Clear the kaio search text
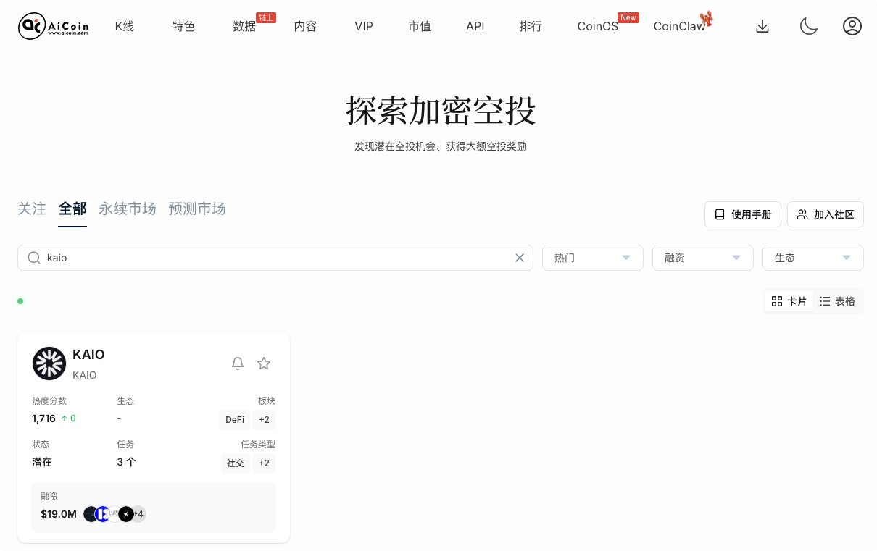The image size is (877, 551). point(520,258)
